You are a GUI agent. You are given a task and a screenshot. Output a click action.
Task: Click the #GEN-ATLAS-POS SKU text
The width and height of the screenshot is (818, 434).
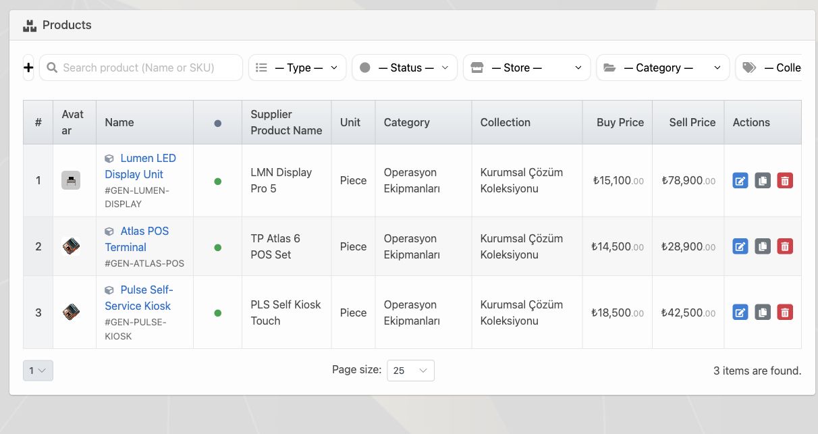144,263
